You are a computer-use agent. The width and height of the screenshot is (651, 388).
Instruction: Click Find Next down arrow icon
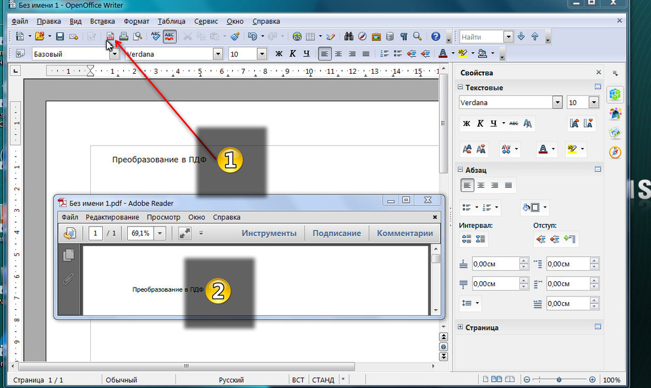[x=521, y=36]
